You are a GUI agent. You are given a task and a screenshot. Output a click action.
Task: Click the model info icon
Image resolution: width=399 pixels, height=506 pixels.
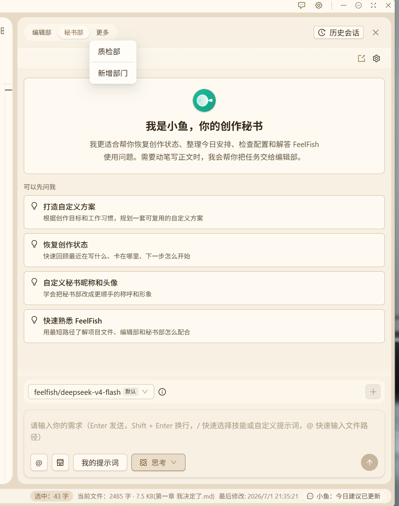(x=162, y=392)
